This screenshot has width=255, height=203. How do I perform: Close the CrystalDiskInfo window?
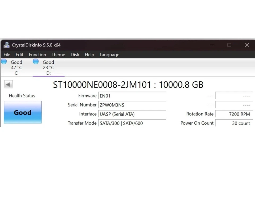tap(247, 45)
